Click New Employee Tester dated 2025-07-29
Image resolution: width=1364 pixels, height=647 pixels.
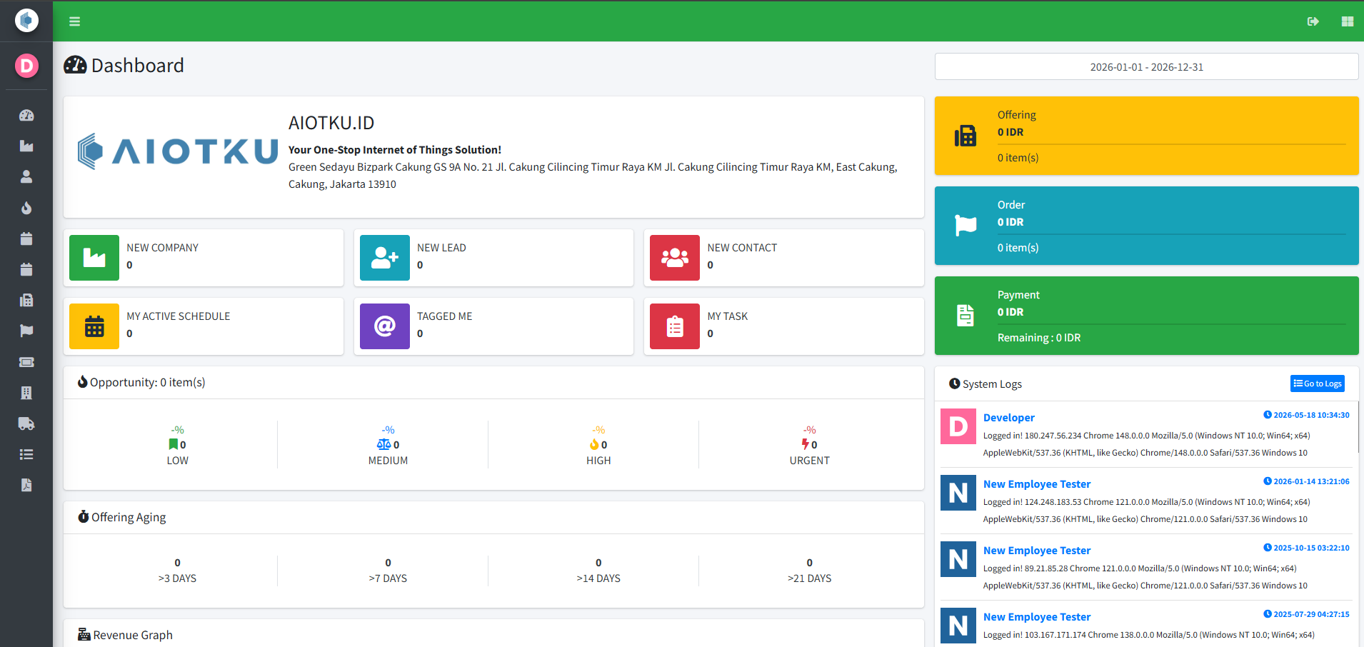click(1037, 617)
